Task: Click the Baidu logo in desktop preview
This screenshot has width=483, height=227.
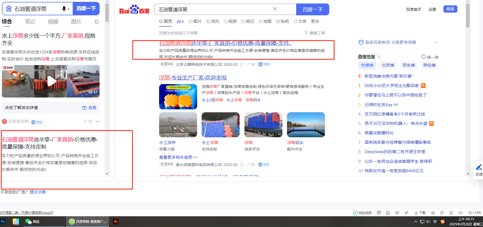Action: pos(134,10)
